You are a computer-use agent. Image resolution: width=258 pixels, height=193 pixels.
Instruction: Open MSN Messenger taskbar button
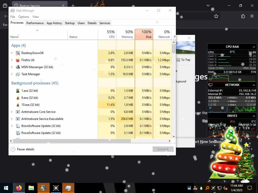(43, 188)
